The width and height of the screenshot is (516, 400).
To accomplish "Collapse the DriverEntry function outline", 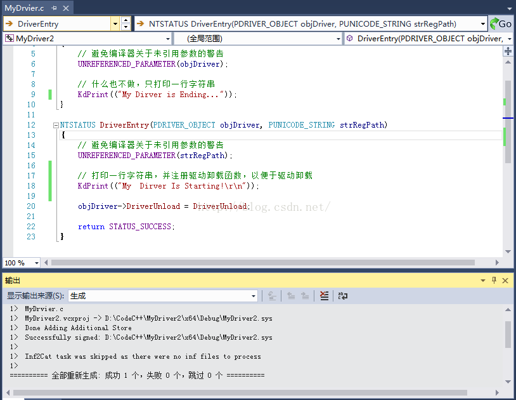I will (x=56, y=125).
